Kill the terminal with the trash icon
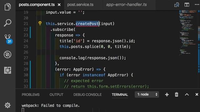The width and height of the screenshot is (200, 112). (177, 95)
